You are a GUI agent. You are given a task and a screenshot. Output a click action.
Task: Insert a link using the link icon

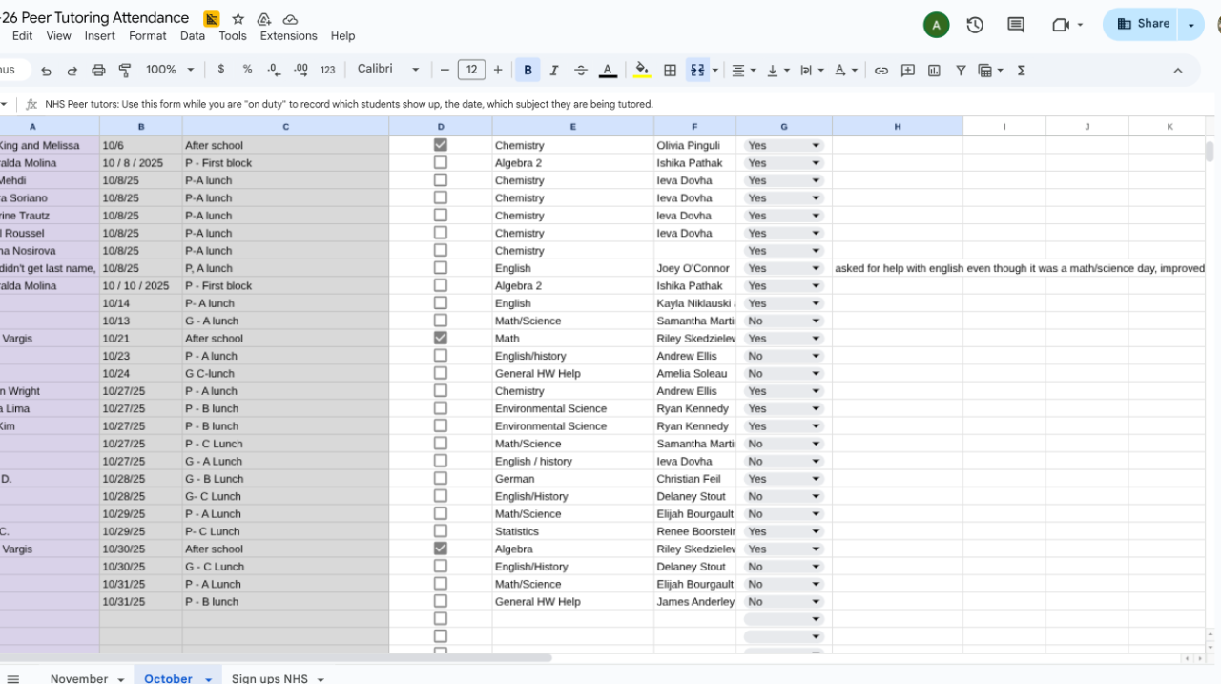point(881,70)
